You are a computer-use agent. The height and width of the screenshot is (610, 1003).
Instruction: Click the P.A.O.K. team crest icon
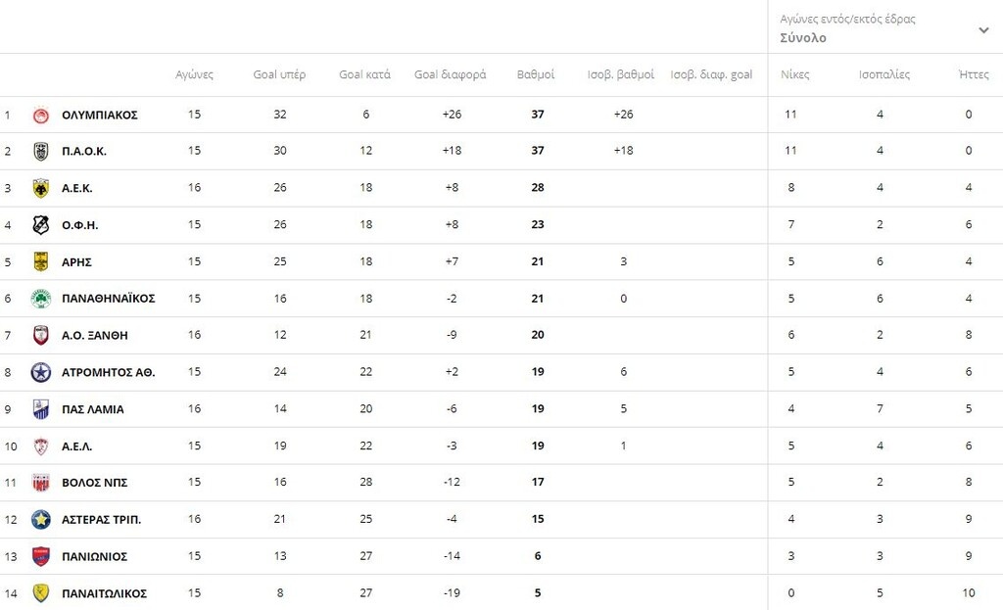40,151
